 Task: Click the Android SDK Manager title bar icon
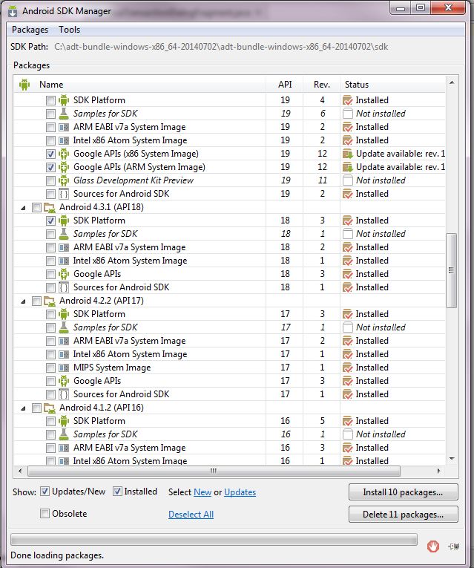click(13, 12)
